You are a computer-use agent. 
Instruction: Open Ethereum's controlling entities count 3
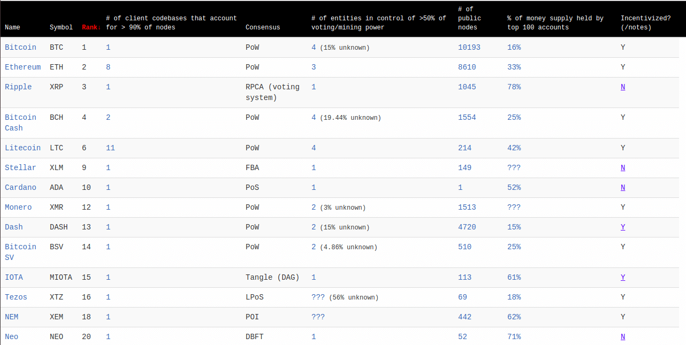314,67
